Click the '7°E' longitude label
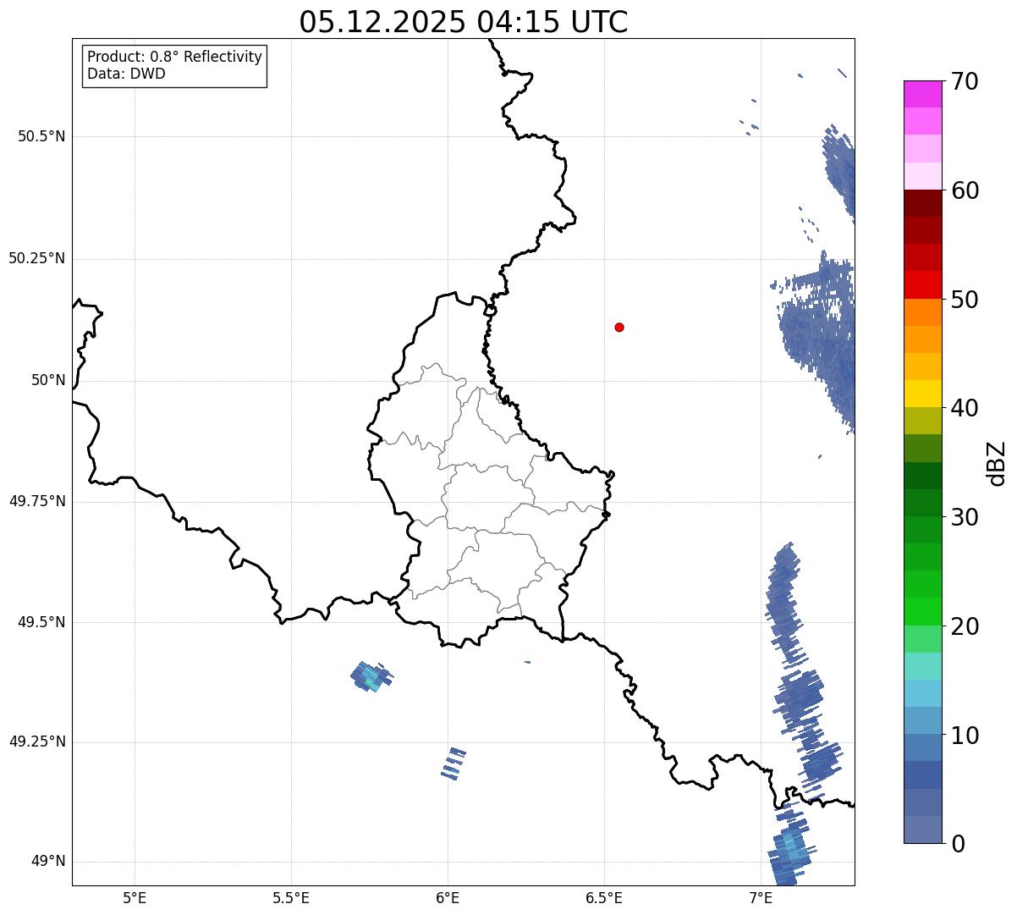 (x=761, y=897)
